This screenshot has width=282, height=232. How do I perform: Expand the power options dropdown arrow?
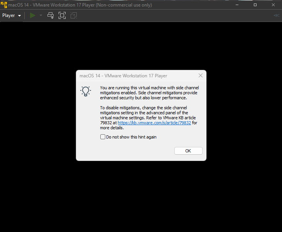click(x=41, y=15)
